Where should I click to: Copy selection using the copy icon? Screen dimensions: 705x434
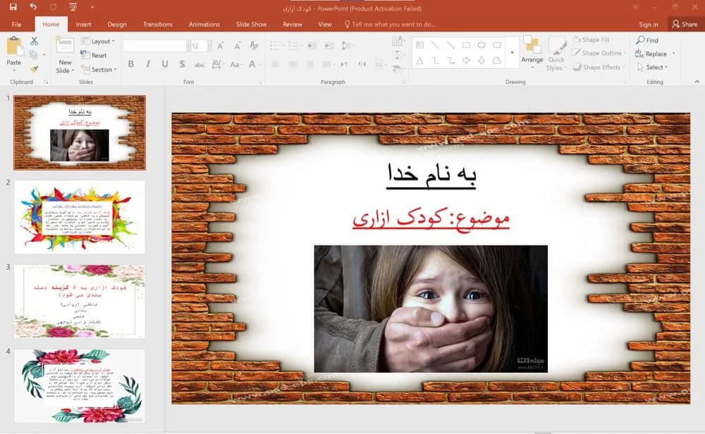coord(33,55)
